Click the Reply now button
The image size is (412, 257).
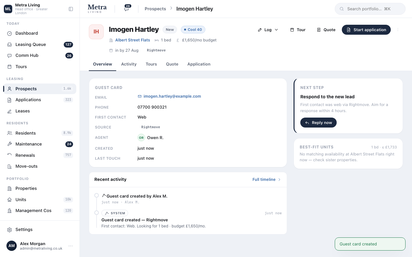(x=318, y=123)
